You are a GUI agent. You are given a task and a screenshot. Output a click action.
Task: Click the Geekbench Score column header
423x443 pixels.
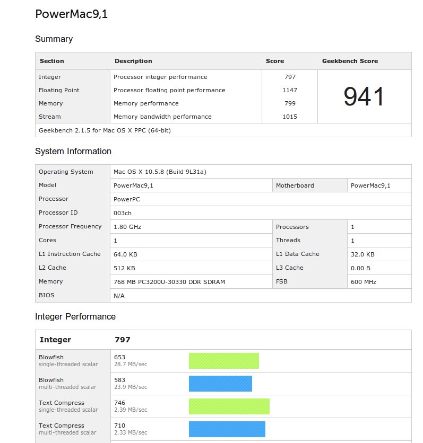350,61
